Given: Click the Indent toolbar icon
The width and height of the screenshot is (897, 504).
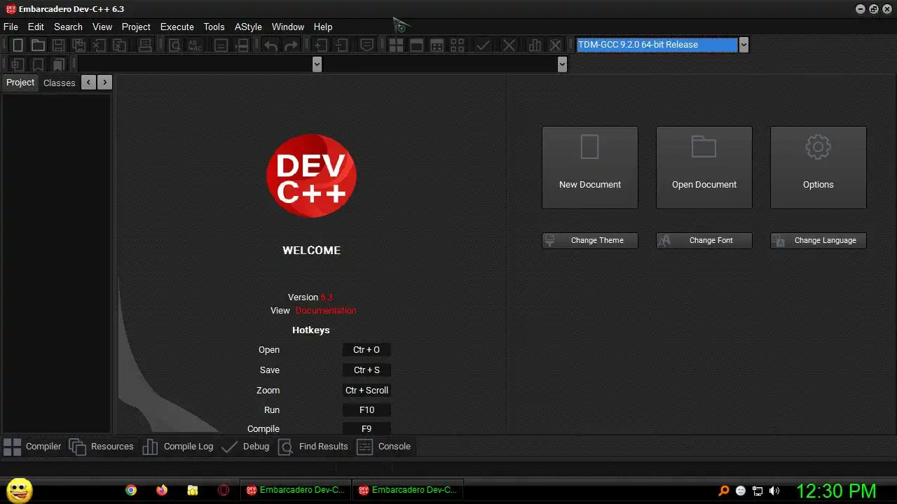Looking at the screenshot, I should tap(320, 45).
